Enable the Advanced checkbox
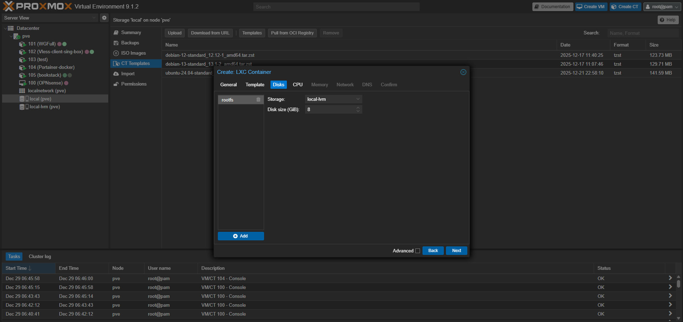 pos(417,251)
